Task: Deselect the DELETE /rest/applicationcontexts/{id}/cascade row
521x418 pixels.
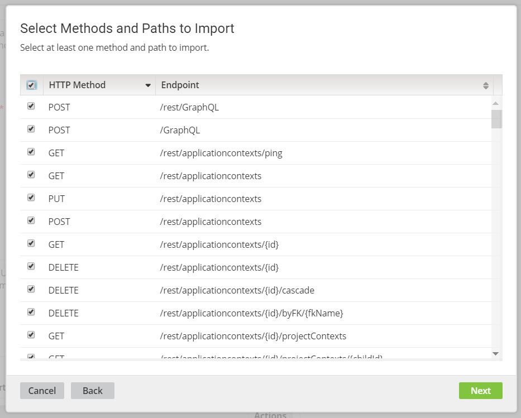Action: [x=31, y=289]
